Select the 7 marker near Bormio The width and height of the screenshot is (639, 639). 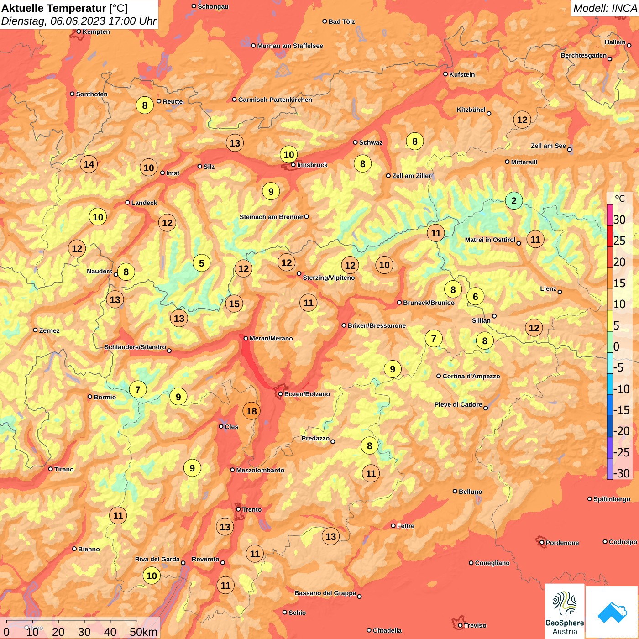(138, 390)
